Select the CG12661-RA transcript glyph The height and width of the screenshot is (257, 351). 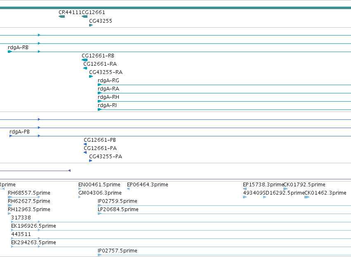pyautogui.click(x=85, y=68)
